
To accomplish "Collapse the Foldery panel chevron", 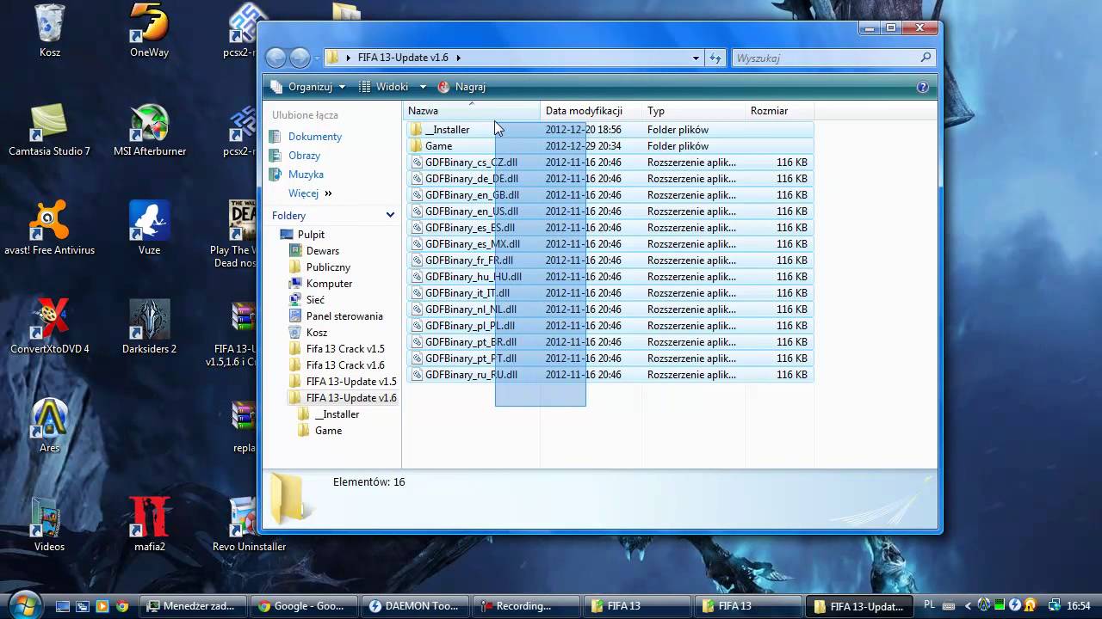I will (x=390, y=216).
